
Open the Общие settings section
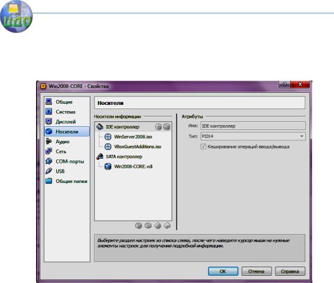pyautogui.click(x=67, y=102)
